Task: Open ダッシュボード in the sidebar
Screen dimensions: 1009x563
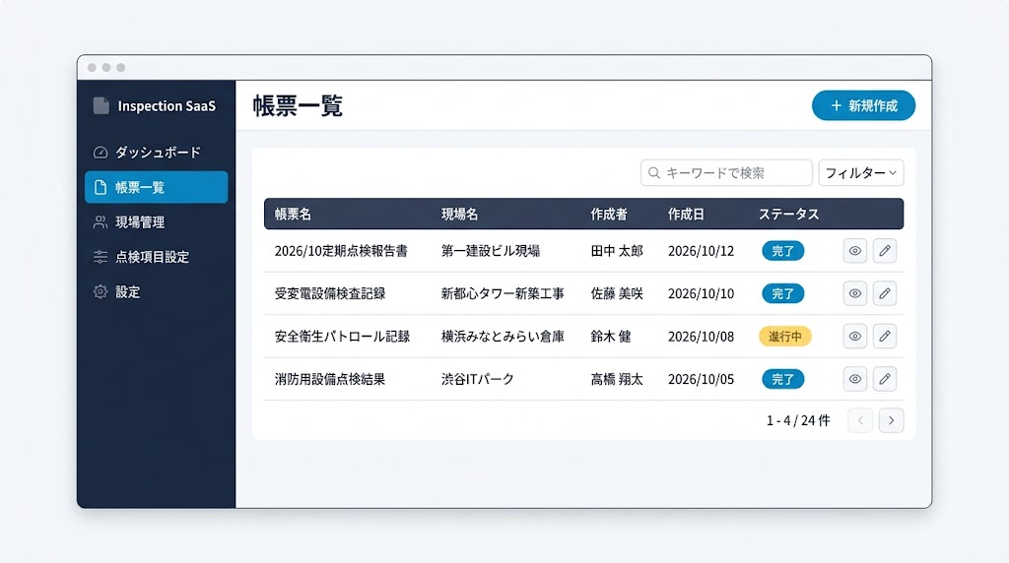Action: click(x=157, y=153)
